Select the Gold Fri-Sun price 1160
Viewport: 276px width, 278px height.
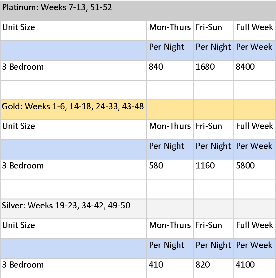(205, 166)
